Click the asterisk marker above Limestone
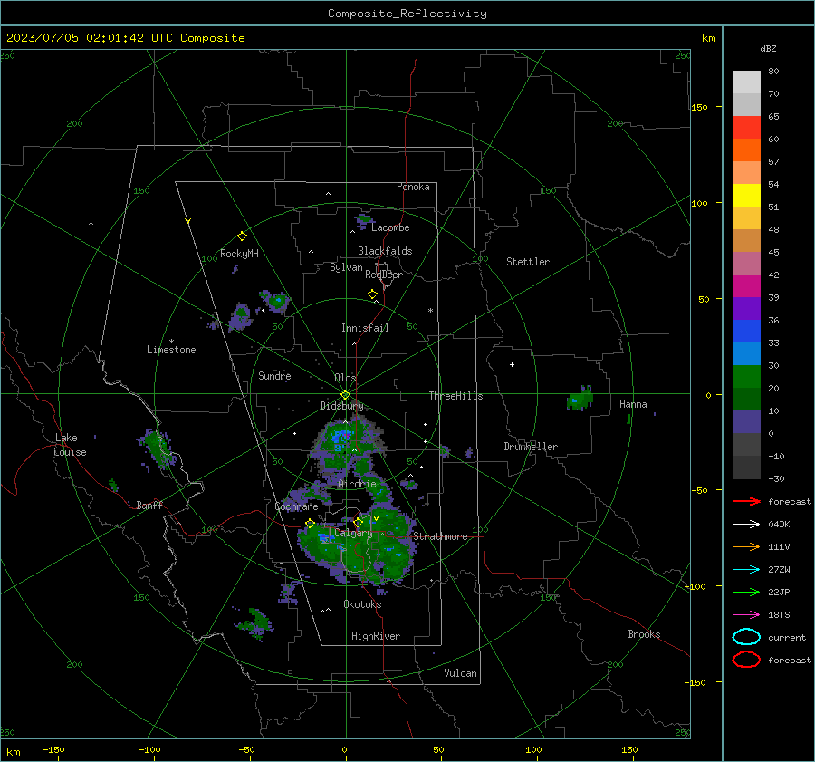 click(x=171, y=342)
